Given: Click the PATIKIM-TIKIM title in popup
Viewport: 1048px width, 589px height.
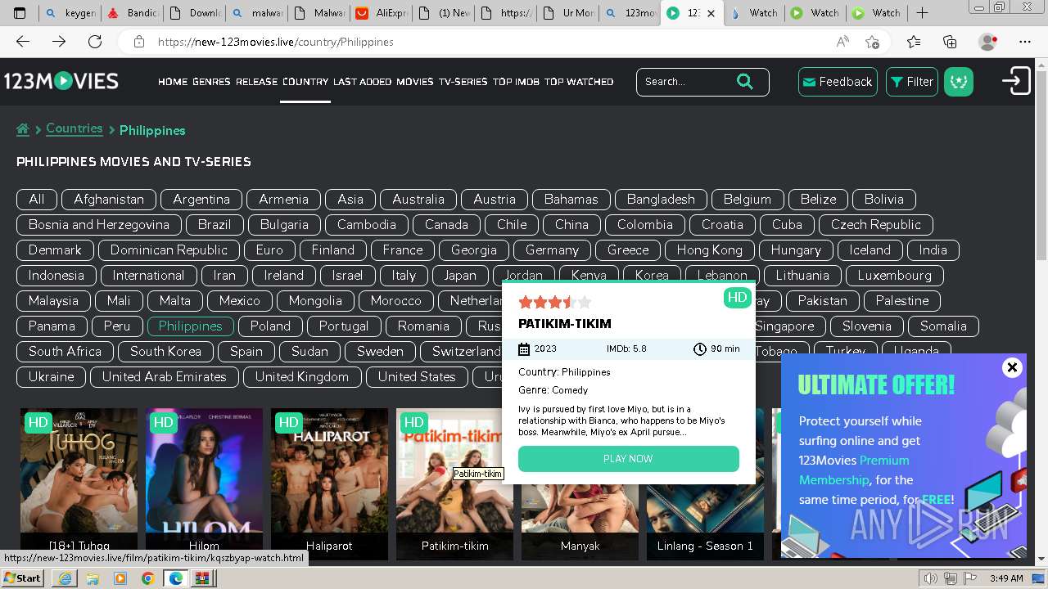Looking at the screenshot, I should 565,323.
